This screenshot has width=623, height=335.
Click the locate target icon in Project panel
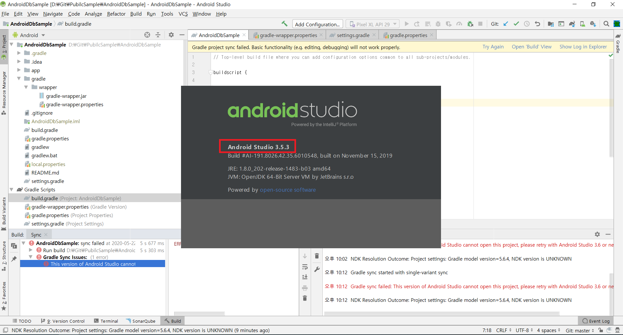(147, 35)
